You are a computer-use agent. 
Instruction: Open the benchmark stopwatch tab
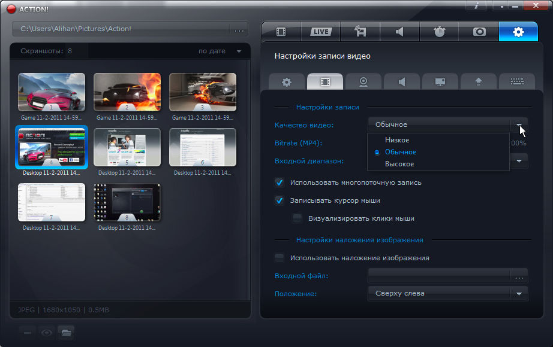[439, 32]
